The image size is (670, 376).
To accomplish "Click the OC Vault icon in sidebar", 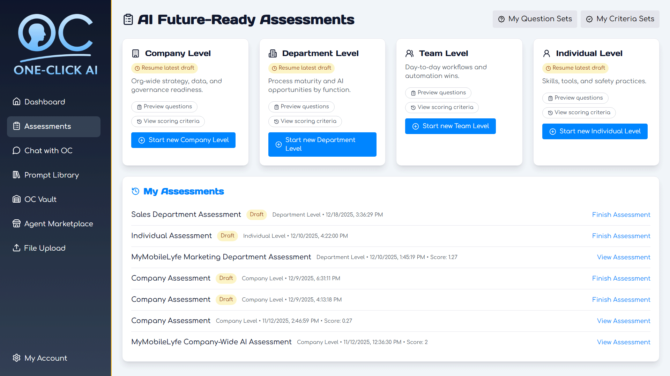I will [16, 199].
